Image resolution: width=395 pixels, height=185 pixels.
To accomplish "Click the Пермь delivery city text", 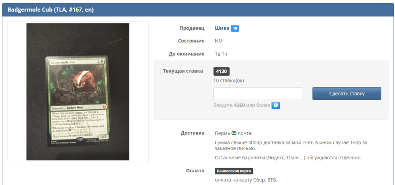I will [x=222, y=133].
